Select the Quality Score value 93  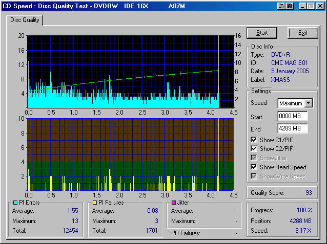(309, 193)
